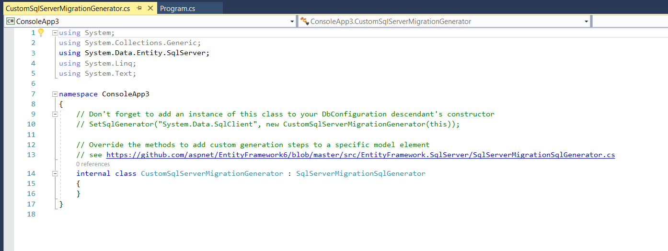668x251 pixels.
Task: Click 'System.Linq' on line 3's neighbor line 4
Action: 109,63
